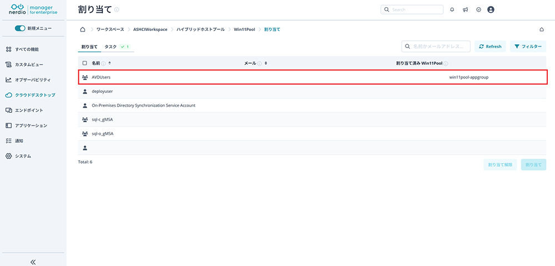555x266 pixels.
Task: Go to ハイブリッドホストプール breadcrumb
Action: (x=201, y=29)
